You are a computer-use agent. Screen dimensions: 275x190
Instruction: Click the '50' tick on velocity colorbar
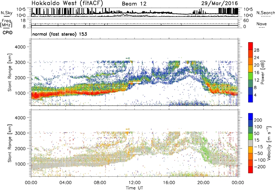point(256,133)
